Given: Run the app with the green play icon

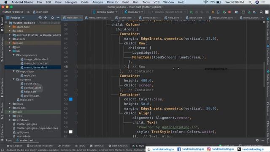Looking at the screenshot, I should click(x=191, y=12).
